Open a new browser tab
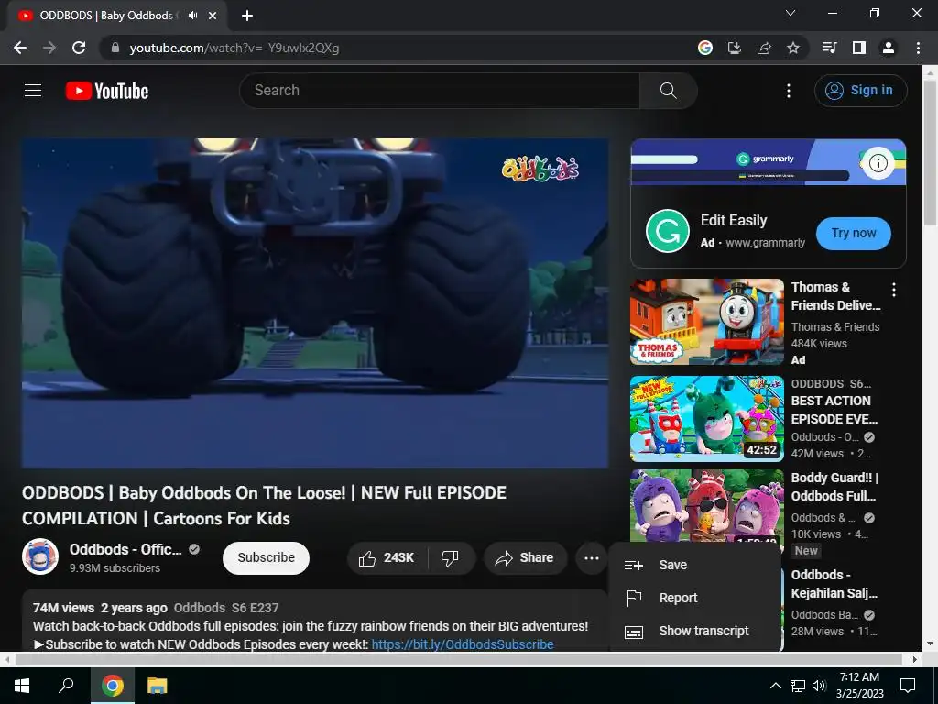 pos(247,16)
